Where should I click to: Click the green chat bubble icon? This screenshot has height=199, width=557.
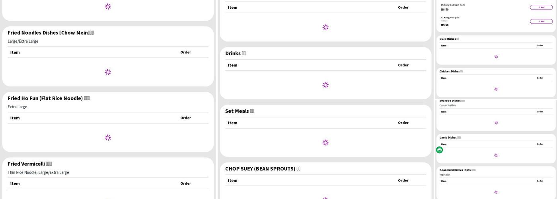coord(439,150)
